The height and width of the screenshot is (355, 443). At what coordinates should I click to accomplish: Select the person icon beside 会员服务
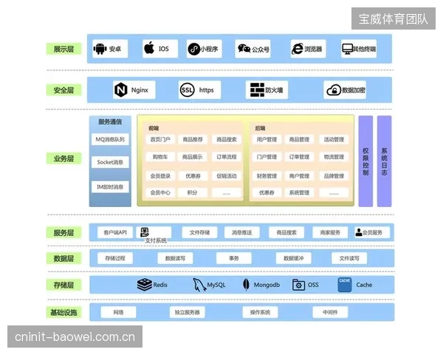[x=359, y=232]
